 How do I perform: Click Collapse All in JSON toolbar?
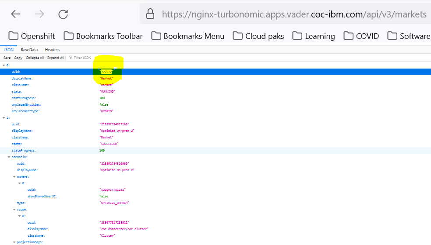coord(35,58)
